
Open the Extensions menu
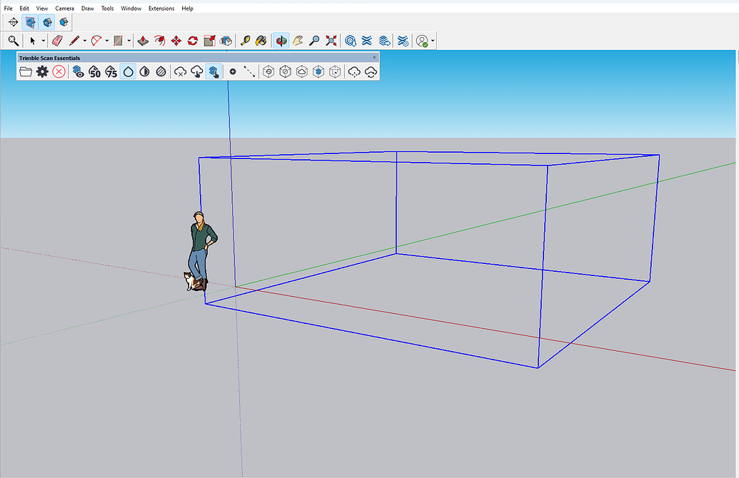[161, 8]
